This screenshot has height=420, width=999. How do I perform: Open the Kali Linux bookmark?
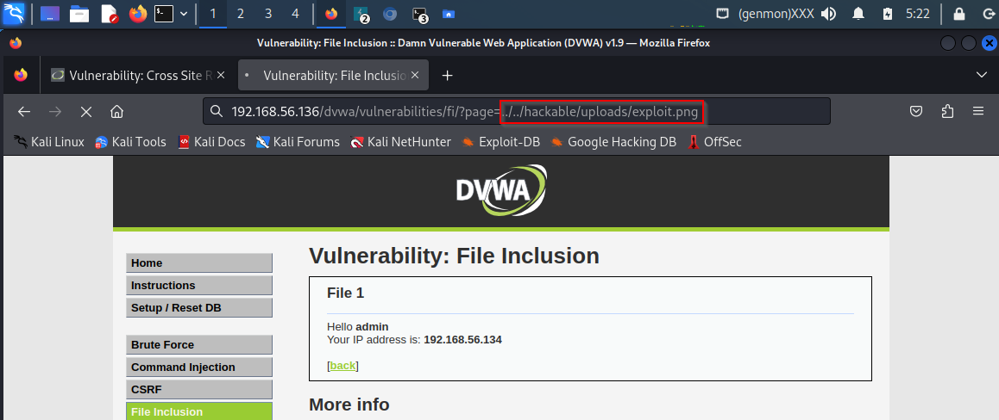pos(49,142)
